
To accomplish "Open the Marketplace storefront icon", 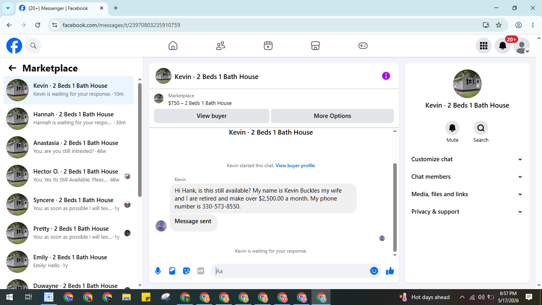I will [315, 46].
